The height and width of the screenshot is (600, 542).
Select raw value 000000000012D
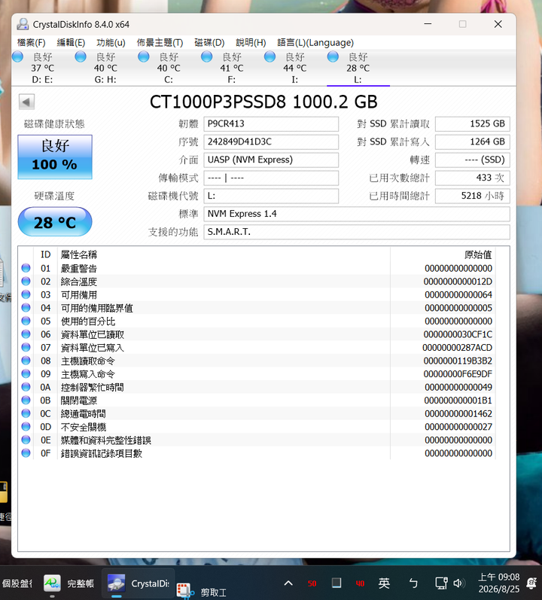tap(458, 282)
